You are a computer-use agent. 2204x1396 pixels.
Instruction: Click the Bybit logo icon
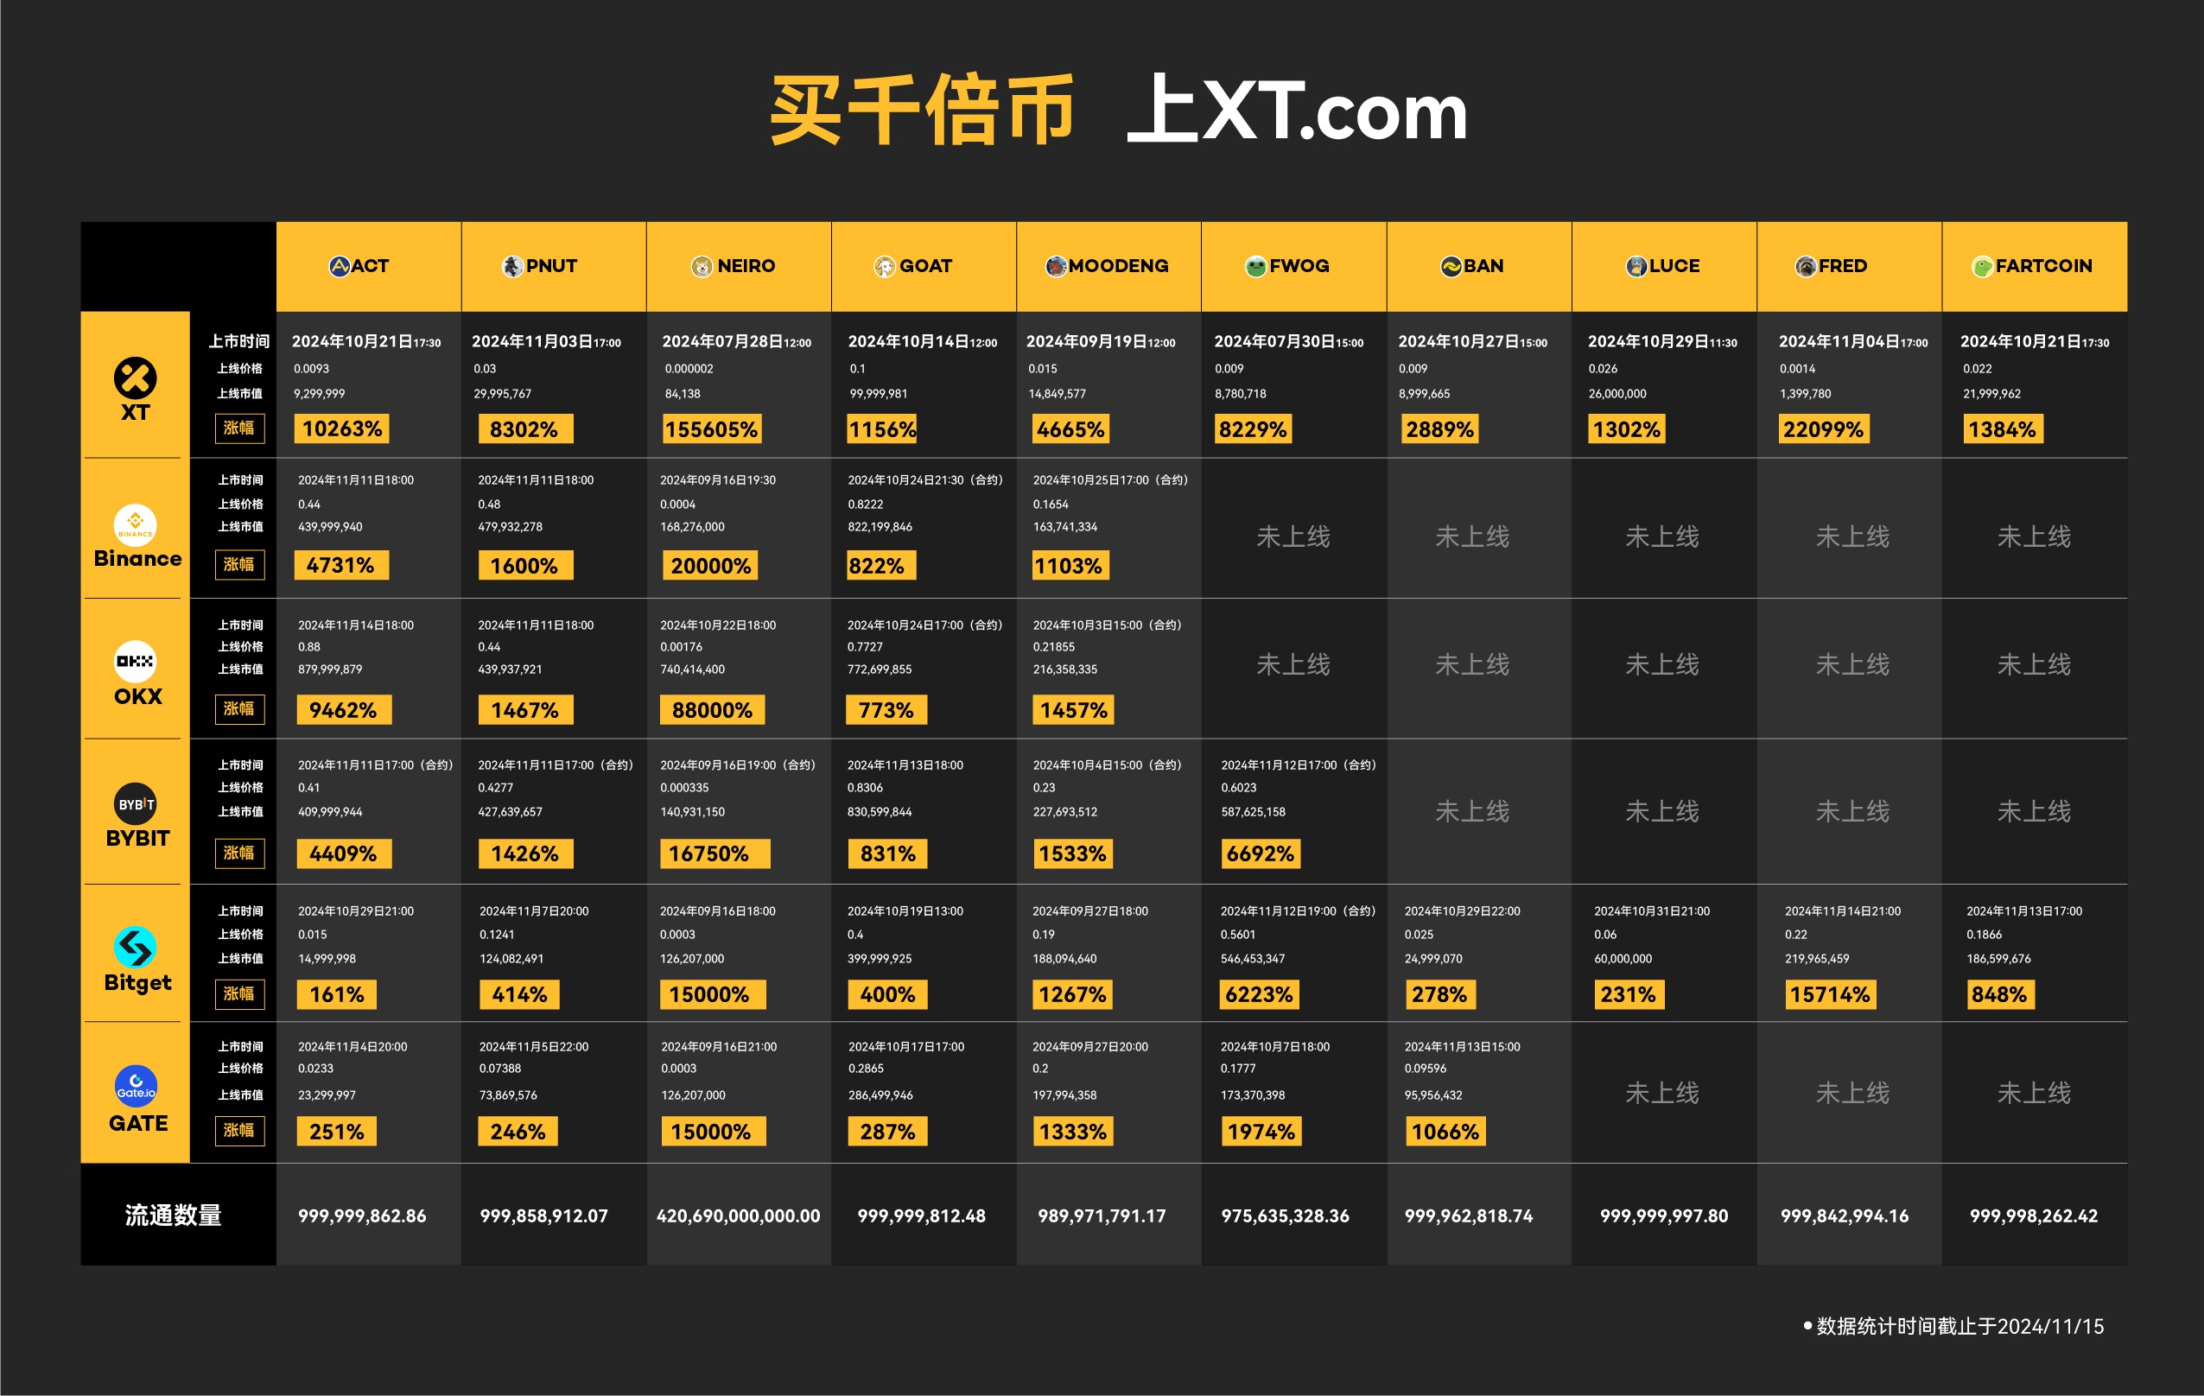136,803
